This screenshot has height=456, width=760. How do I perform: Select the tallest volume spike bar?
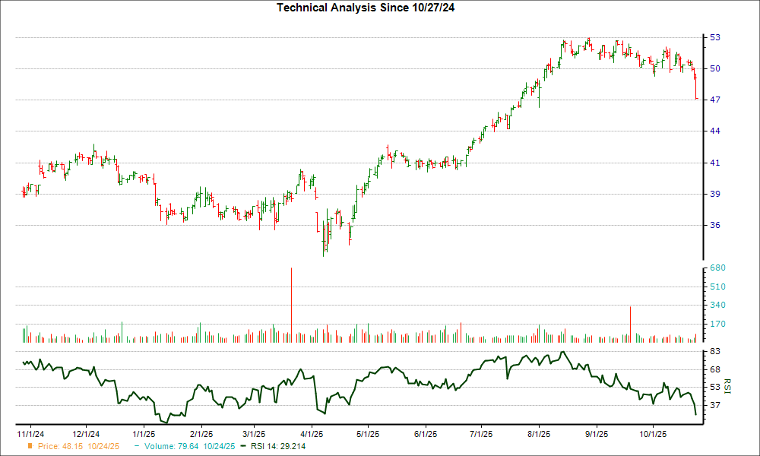point(291,304)
